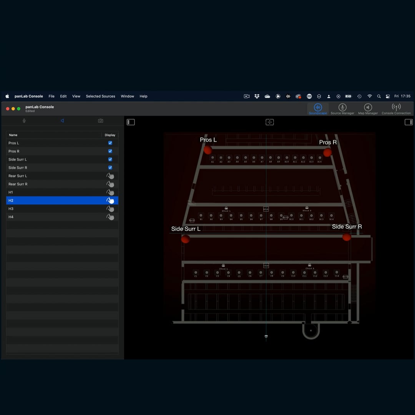Select the H4 row
This screenshot has height=415, width=415.
[x=62, y=217]
